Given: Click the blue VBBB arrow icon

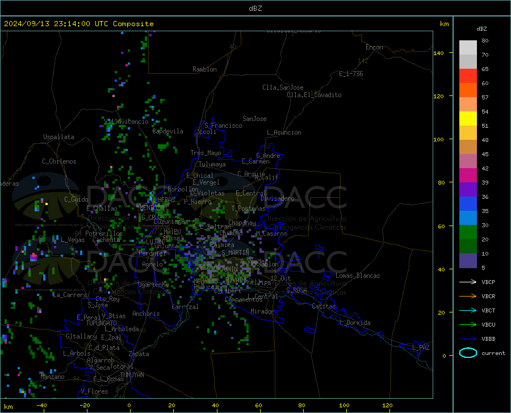Looking at the screenshot, I should pos(468,339).
